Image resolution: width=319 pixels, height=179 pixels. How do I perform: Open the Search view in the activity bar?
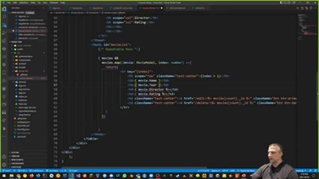point(4,17)
